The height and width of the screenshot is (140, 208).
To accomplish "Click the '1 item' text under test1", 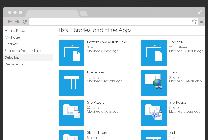I will (x=174, y=138).
